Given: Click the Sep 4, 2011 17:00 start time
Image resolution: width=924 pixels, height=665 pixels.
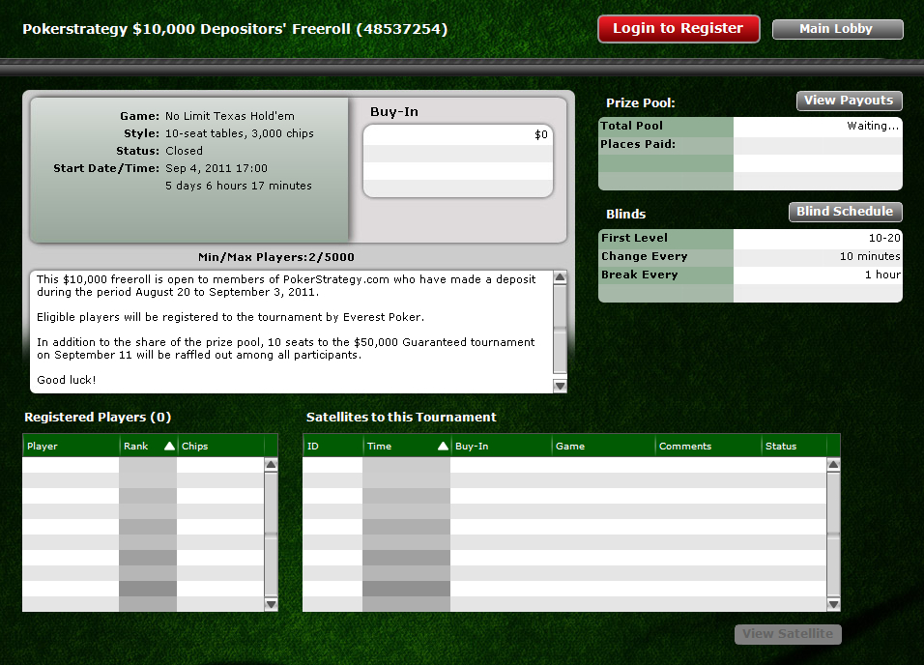Looking at the screenshot, I should tap(217, 168).
